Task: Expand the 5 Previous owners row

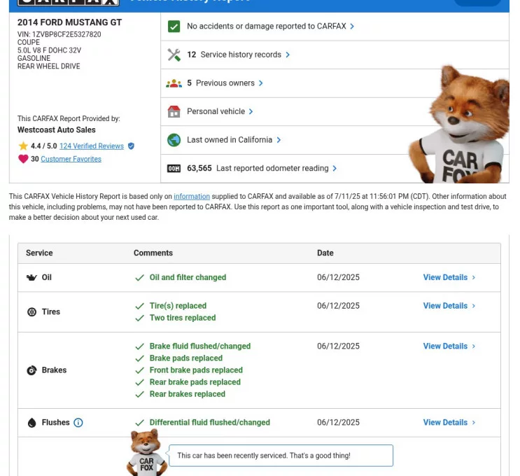Action: 225,83
